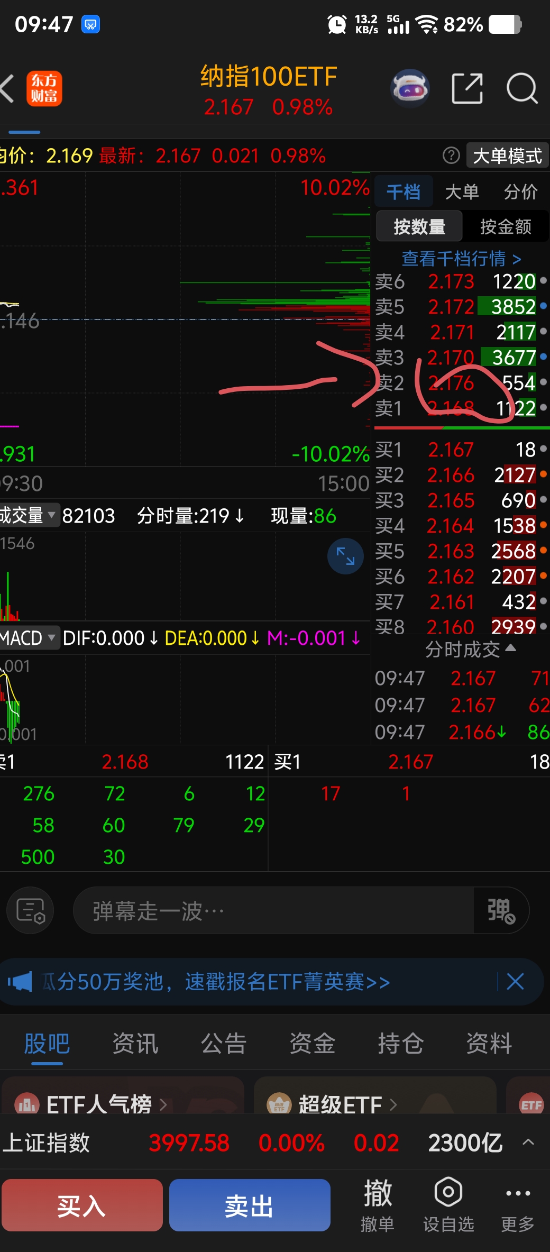Select the 卖4 2.171 order row
This screenshot has height=1252, width=550.
tap(460, 332)
